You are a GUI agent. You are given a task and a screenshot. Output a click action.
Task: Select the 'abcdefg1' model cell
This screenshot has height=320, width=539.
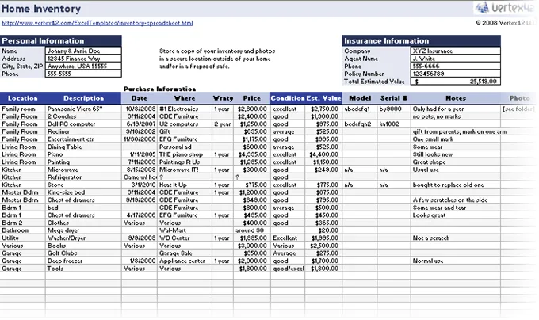click(360, 109)
